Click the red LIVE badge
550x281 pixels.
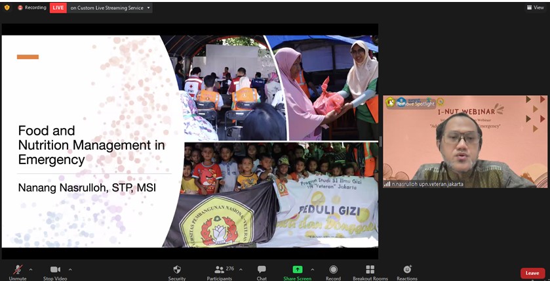click(x=58, y=8)
